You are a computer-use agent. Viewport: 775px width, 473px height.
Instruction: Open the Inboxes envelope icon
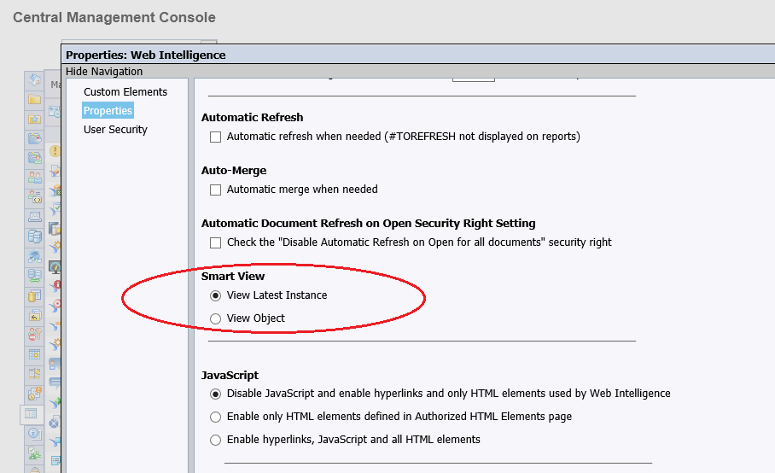pos(35,217)
